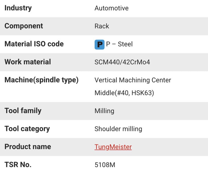
Task: Select the Tool category label
Action: click(x=27, y=129)
